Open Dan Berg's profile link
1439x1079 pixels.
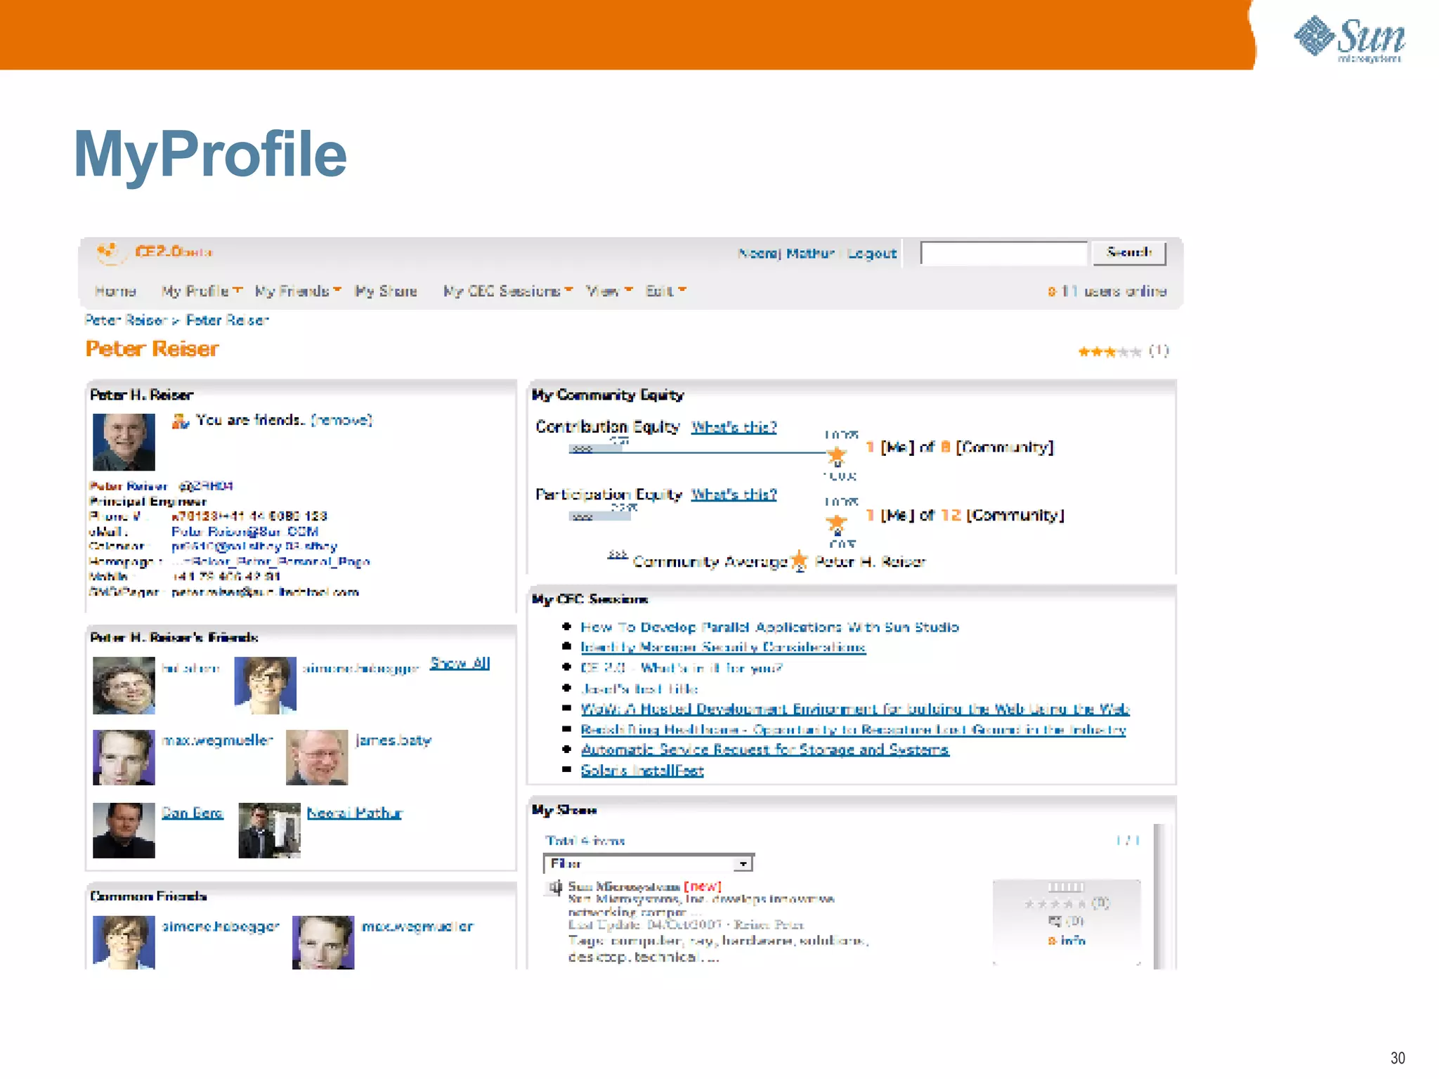193,813
